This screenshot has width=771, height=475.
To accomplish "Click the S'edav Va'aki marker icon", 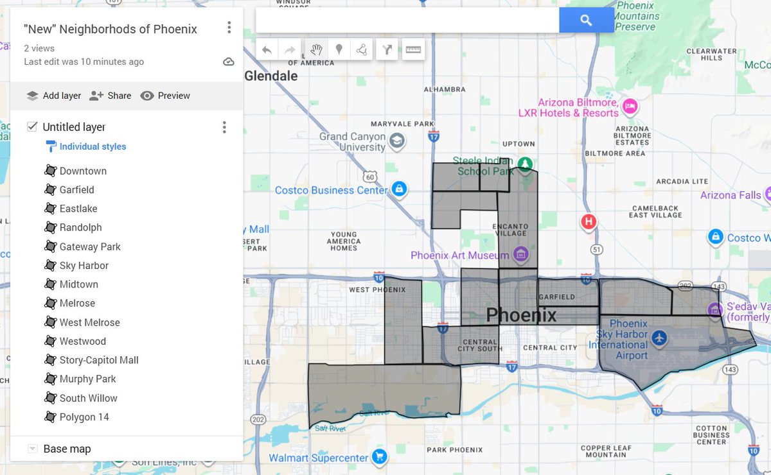I will [714, 310].
